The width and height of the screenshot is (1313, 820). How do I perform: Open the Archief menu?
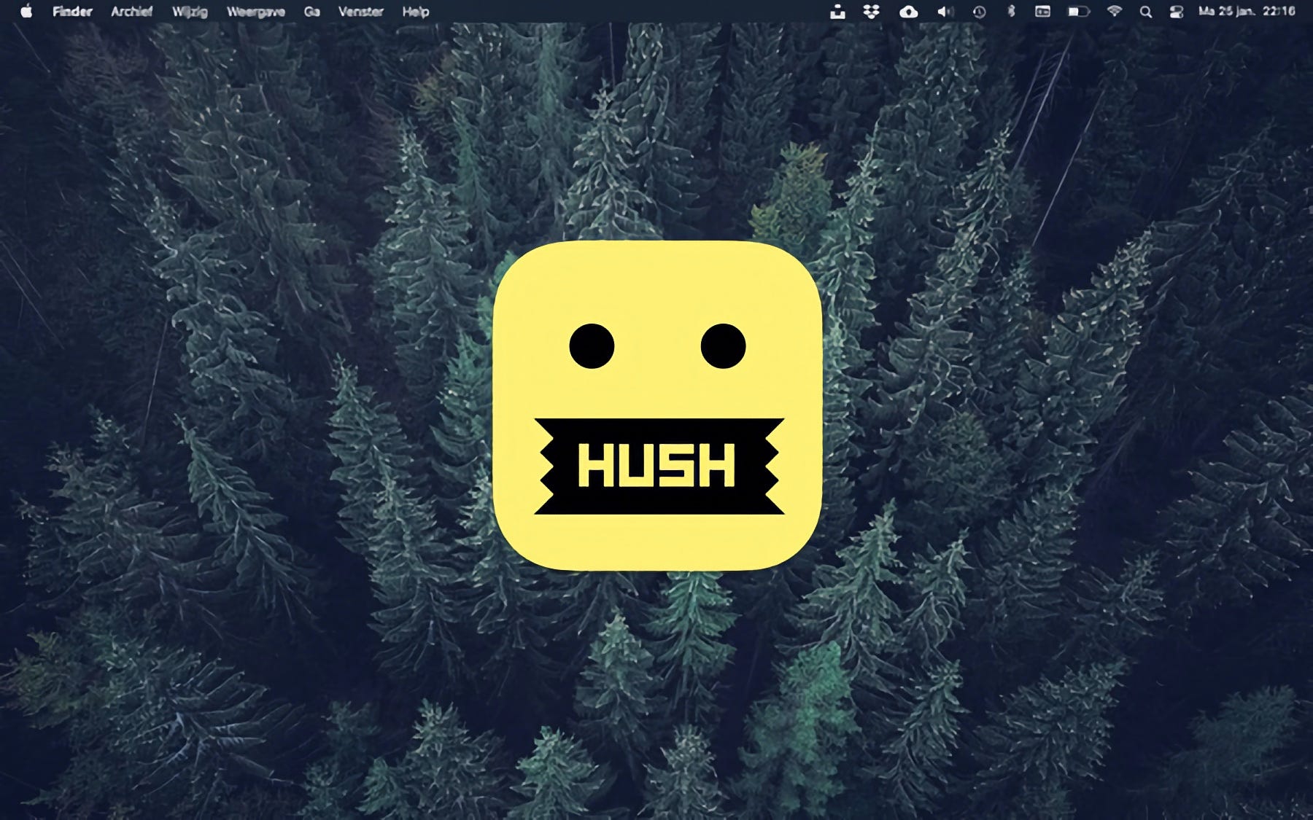click(132, 12)
